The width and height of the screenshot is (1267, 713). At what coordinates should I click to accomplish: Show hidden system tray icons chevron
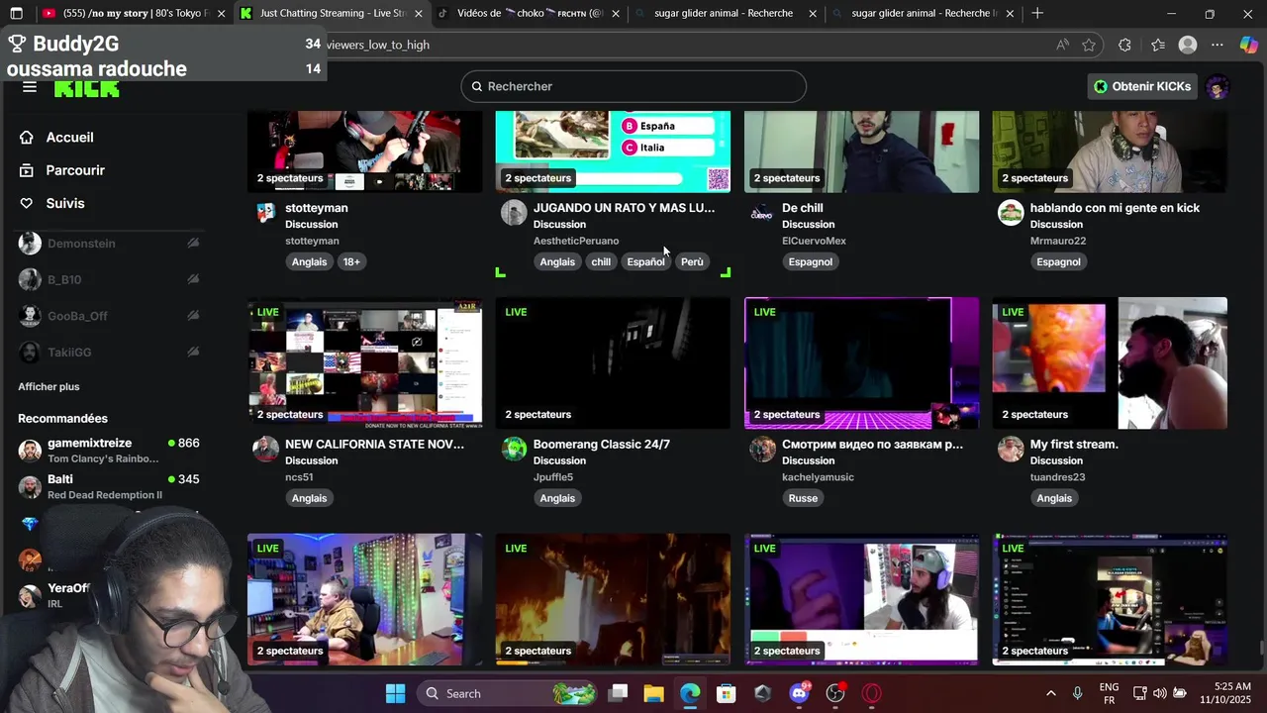[x=1050, y=693]
